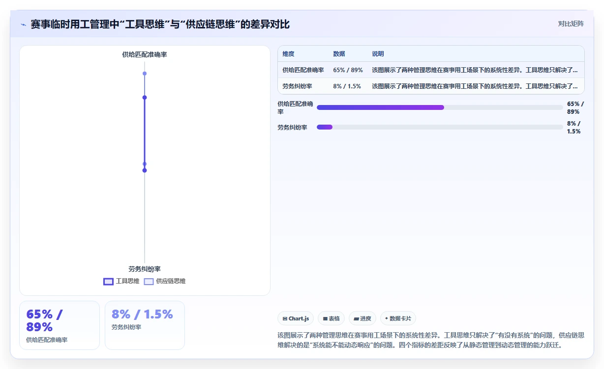Click the summary paragraph at the bottom

coord(431,340)
